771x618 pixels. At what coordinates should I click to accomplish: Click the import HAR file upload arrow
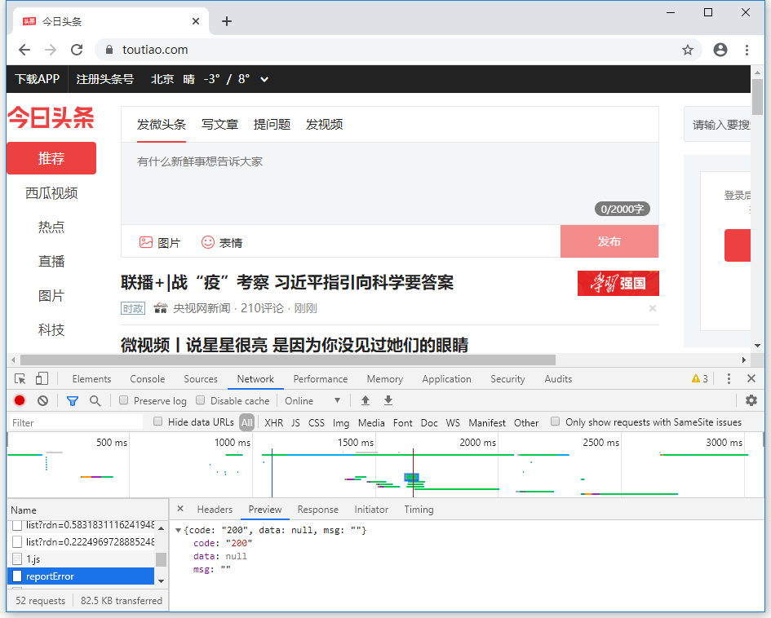click(366, 400)
